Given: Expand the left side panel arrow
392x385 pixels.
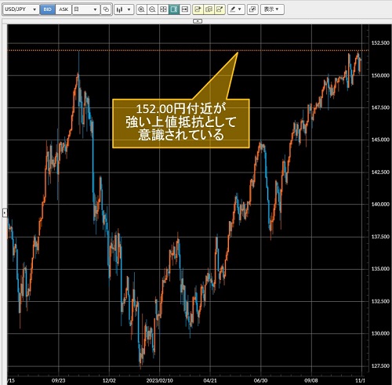Looking at the screenshot, I should point(5,212).
